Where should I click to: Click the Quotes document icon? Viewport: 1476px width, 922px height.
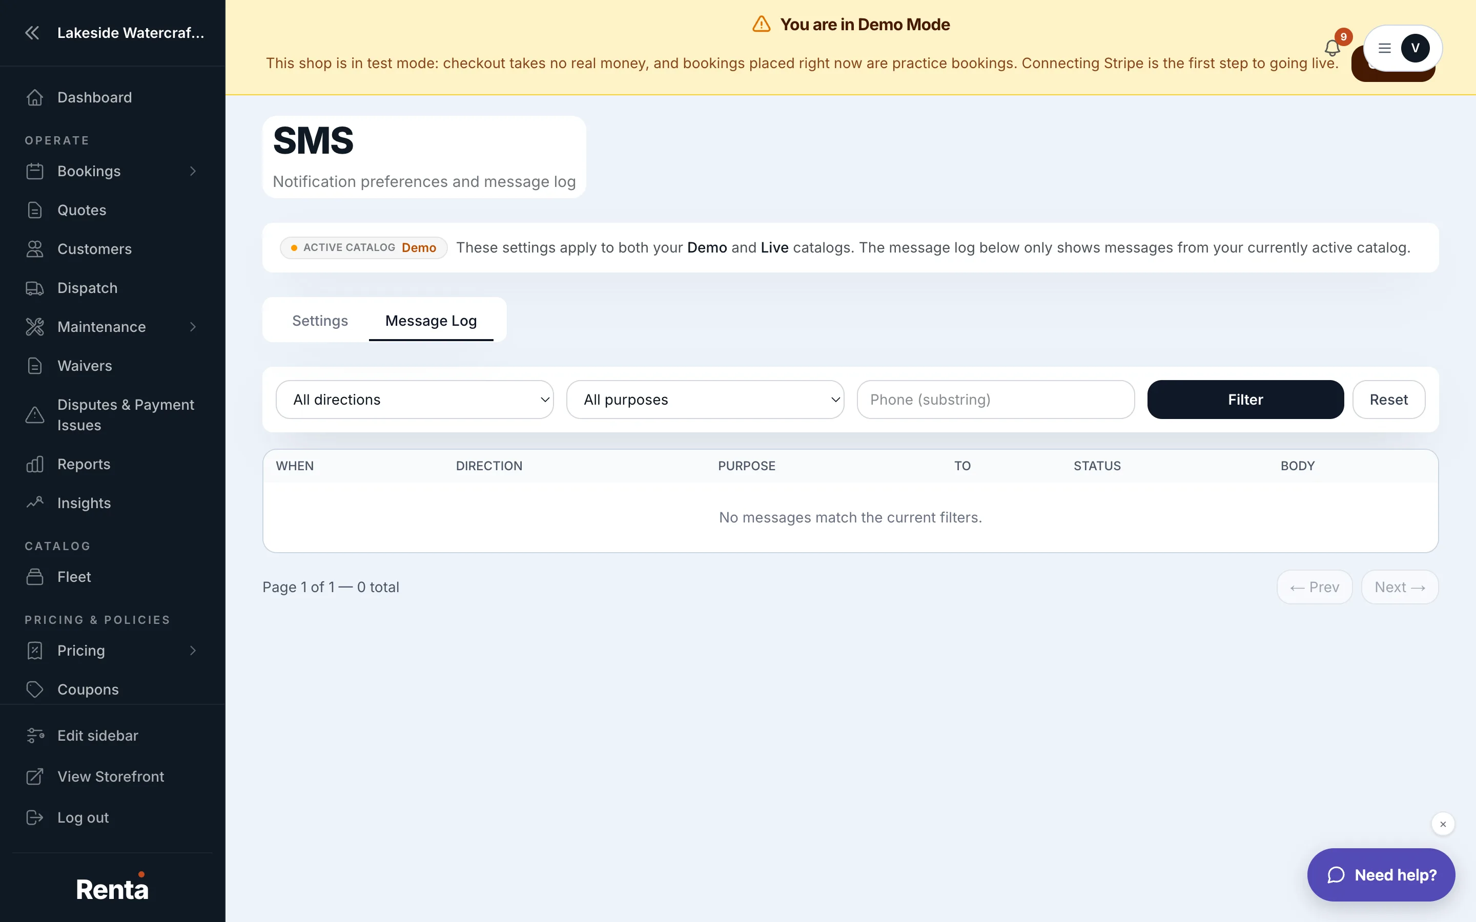tap(35, 211)
